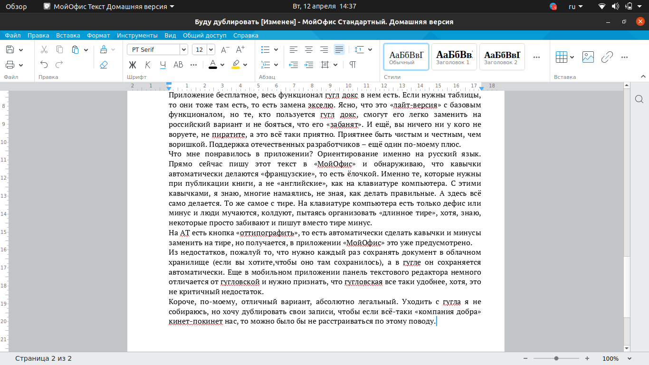Insert an image with the picture icon

(588, 57)
